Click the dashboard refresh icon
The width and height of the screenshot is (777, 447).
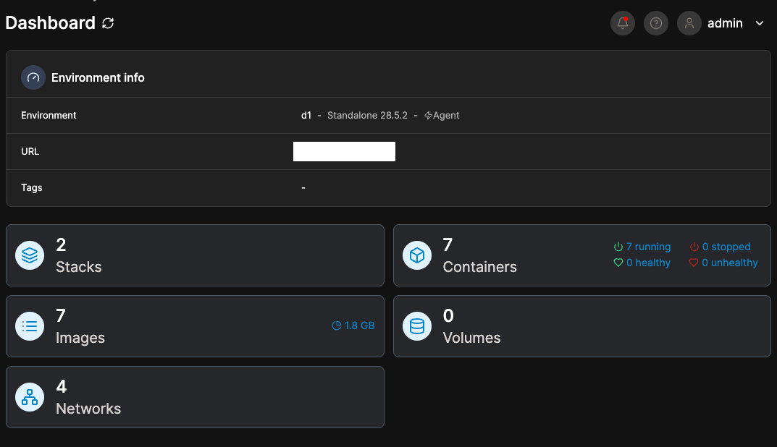click(x=108, y=23)
